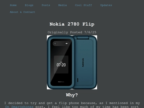Select the Media navigation link
This screenshot has width=144, height=108.
point(62,5)
